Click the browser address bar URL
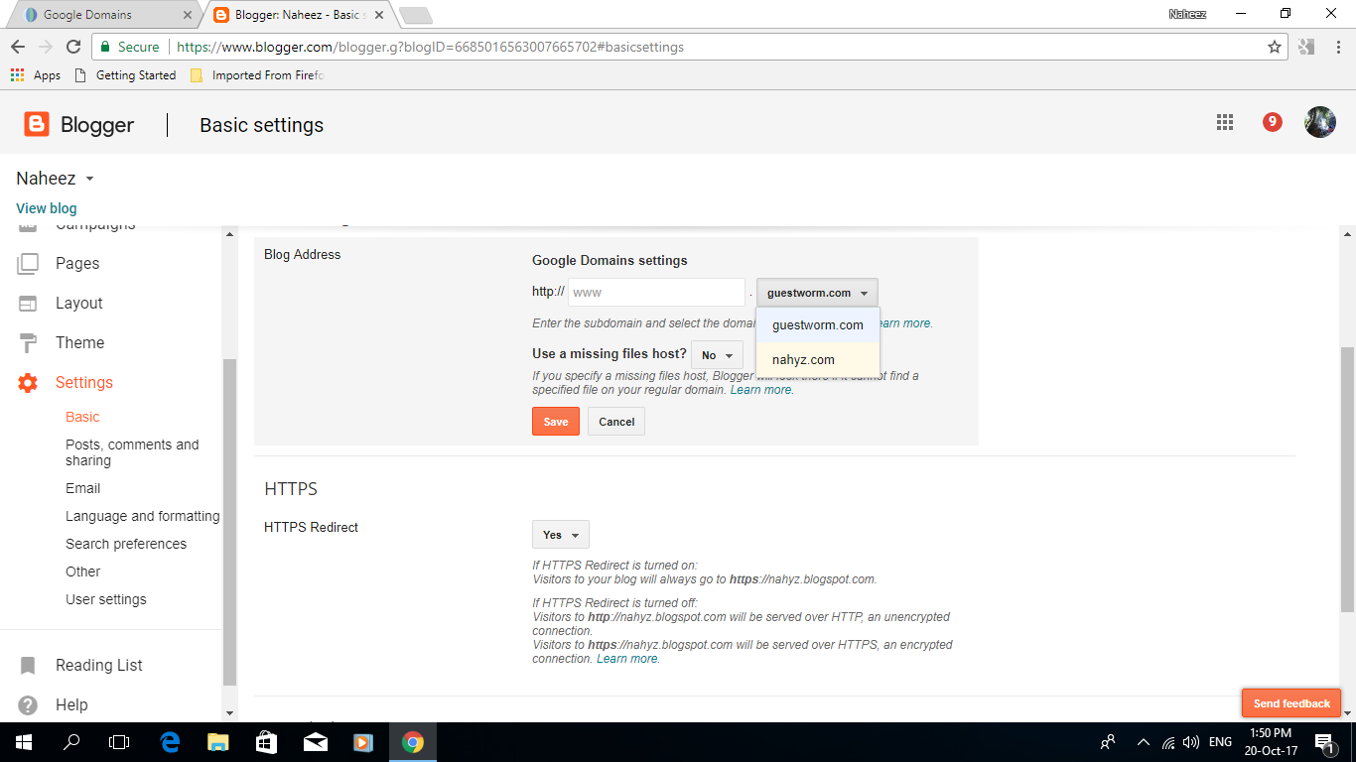This screenshot has height=762, width=1356. [x=430, y=47]
